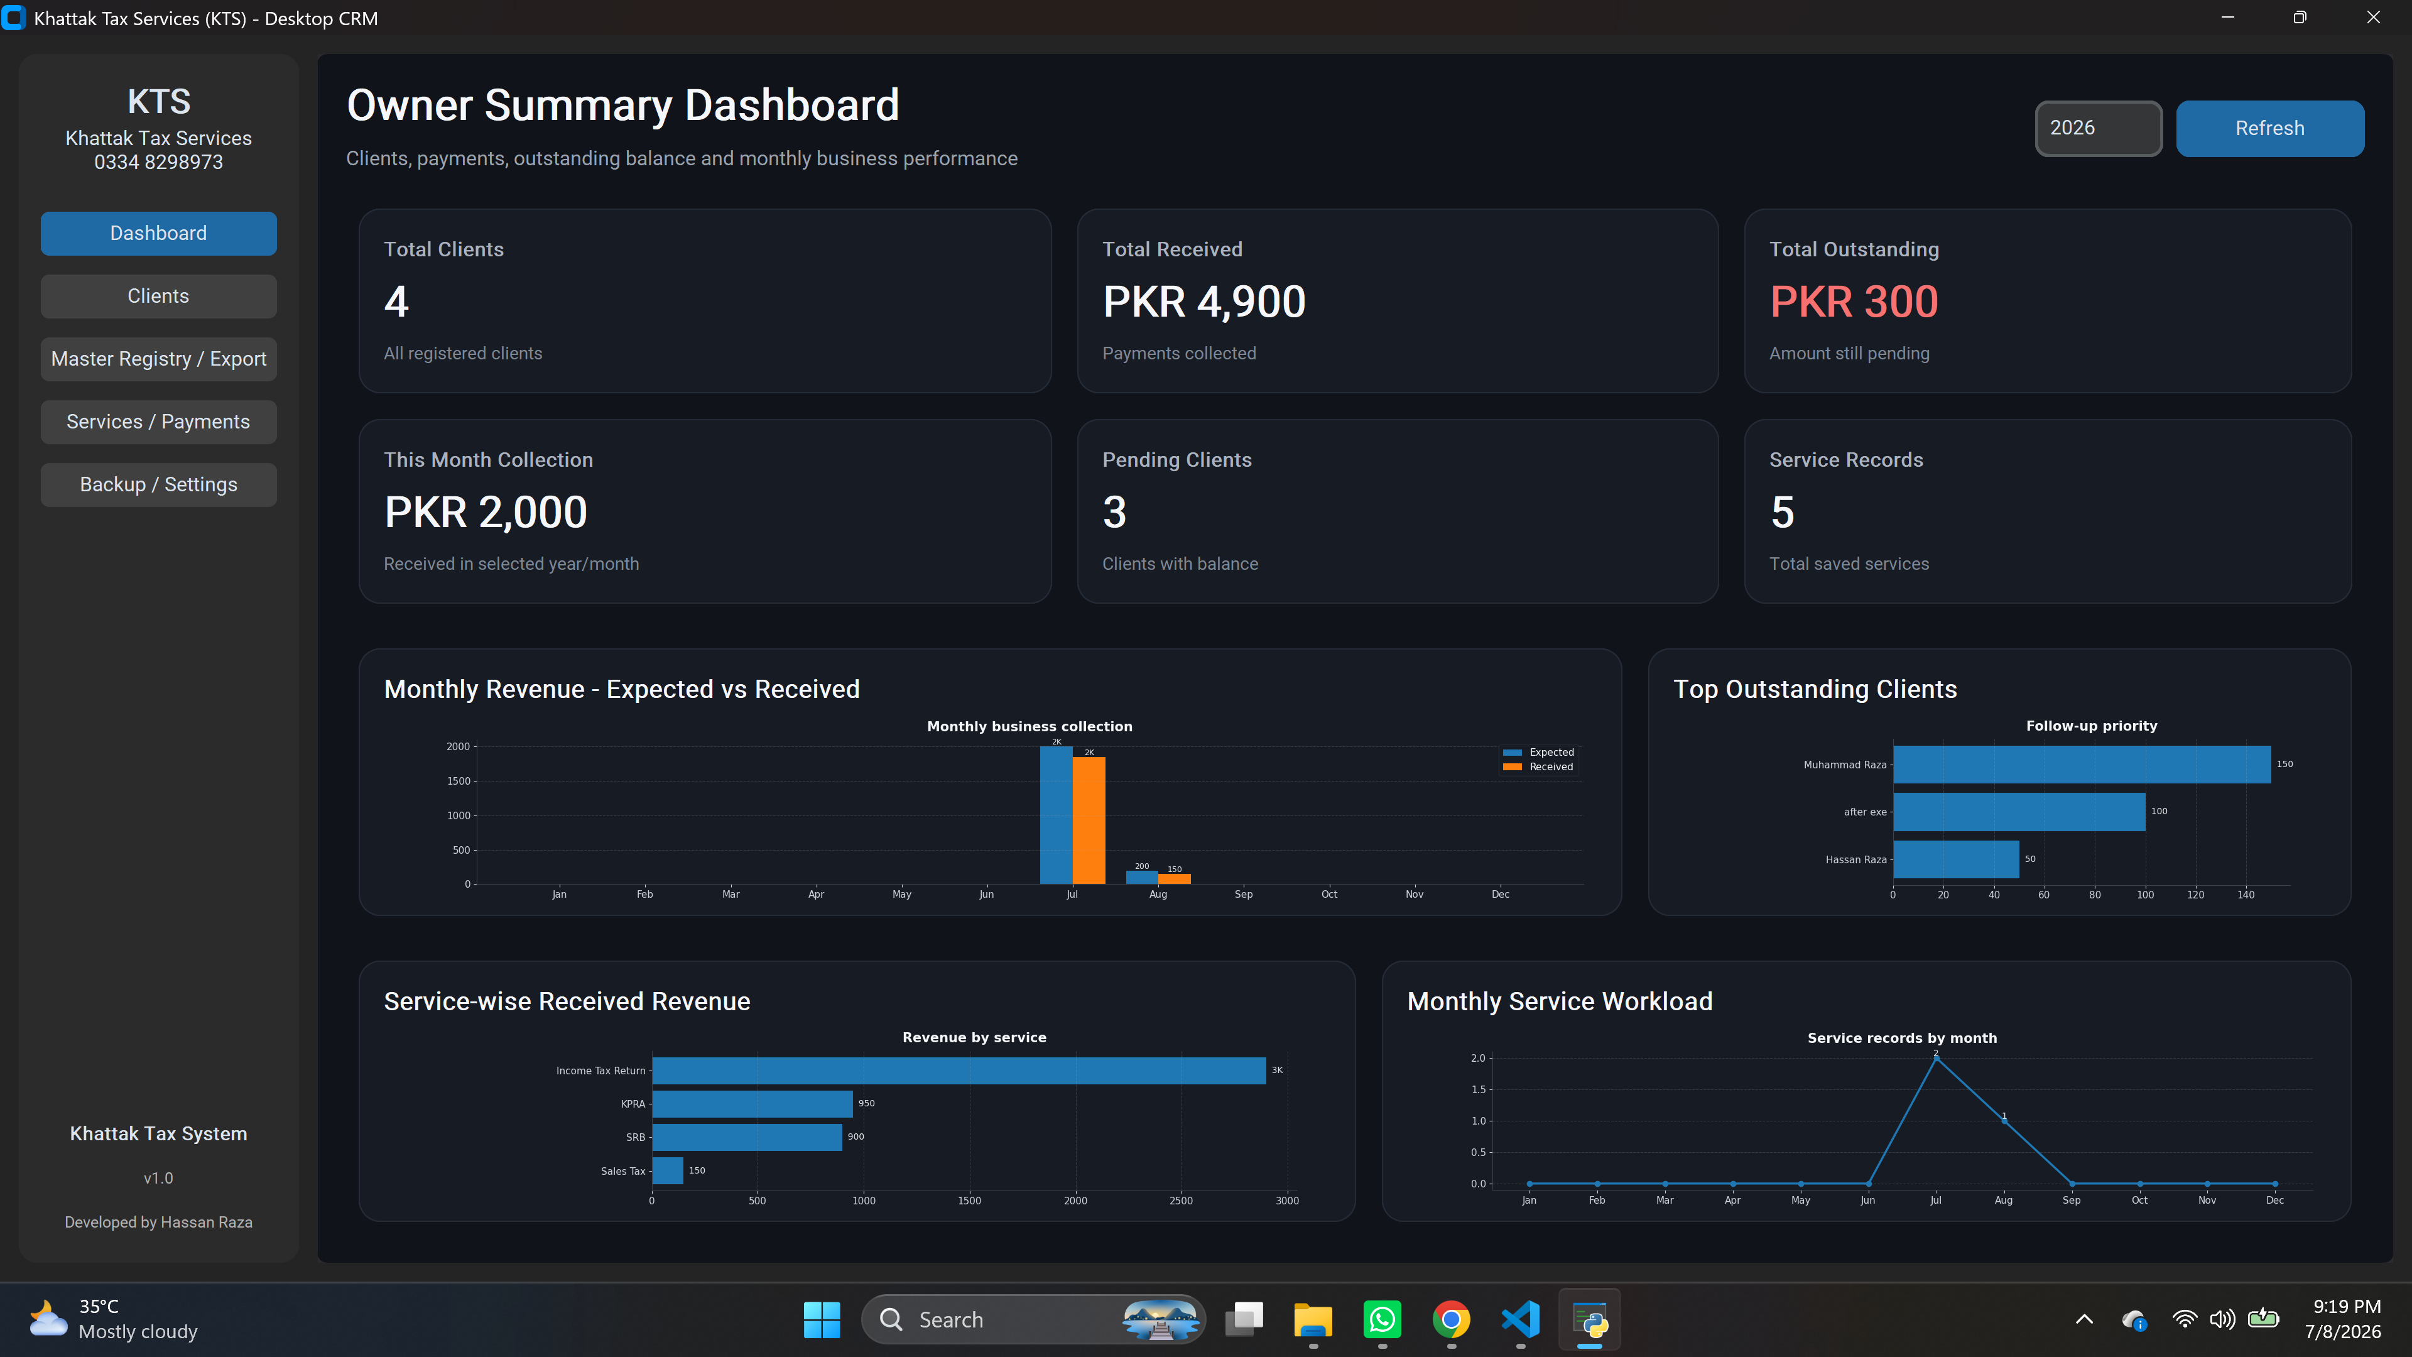This screenshot has width=2412, height=1357.
Task: Click the Income Tax Return revenue bar
Action: click(959, 1071)
